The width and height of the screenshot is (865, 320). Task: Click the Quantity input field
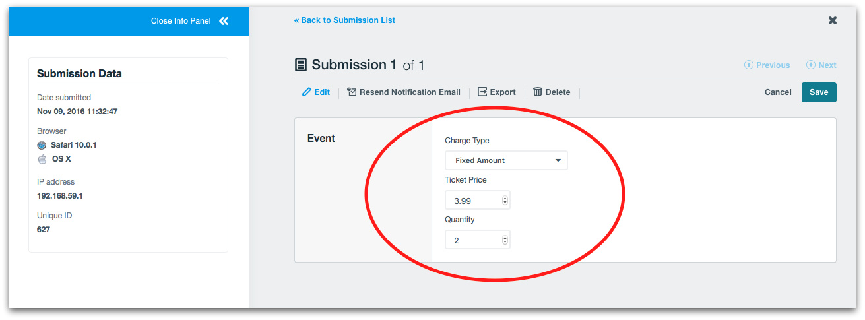click(472, 241)
